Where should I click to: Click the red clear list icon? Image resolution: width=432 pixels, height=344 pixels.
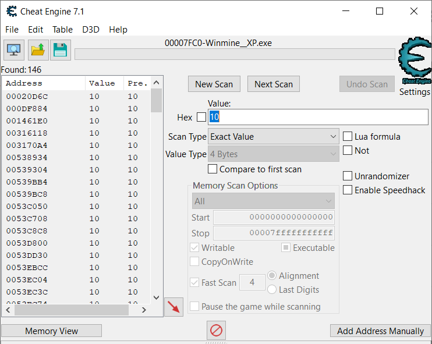[216, 330]
